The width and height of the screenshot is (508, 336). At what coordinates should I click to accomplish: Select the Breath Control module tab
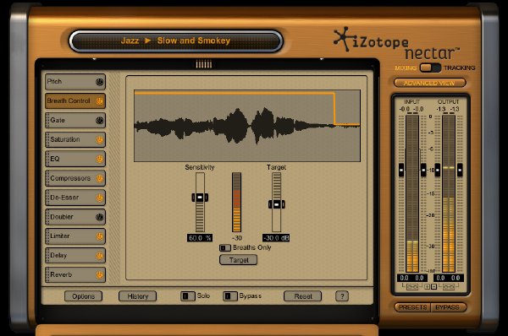pos(75,101)
